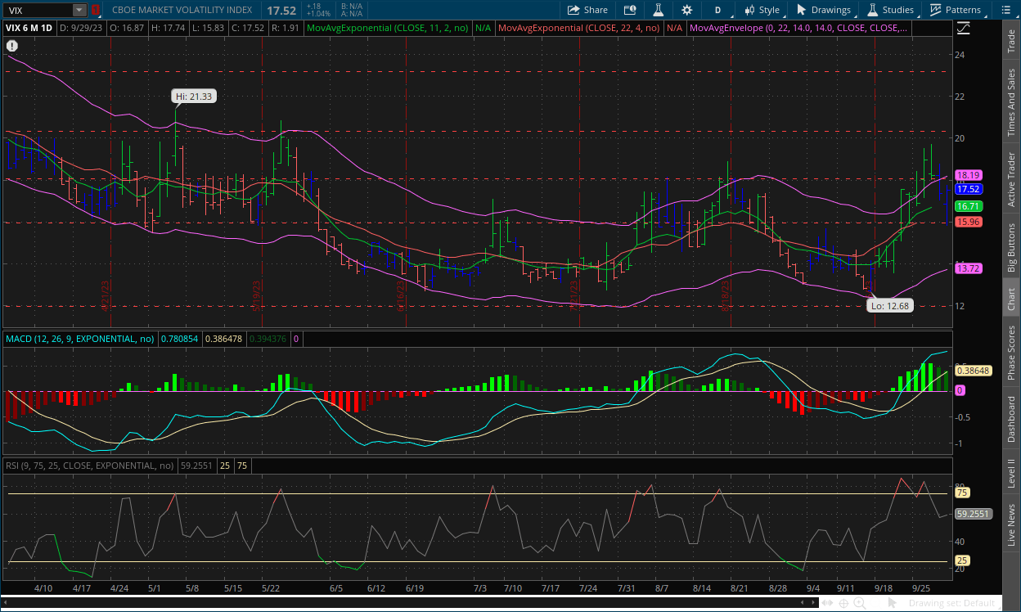Click the VIX symbol input field
The image size is (1021, 612).
[x=38, y=10]
